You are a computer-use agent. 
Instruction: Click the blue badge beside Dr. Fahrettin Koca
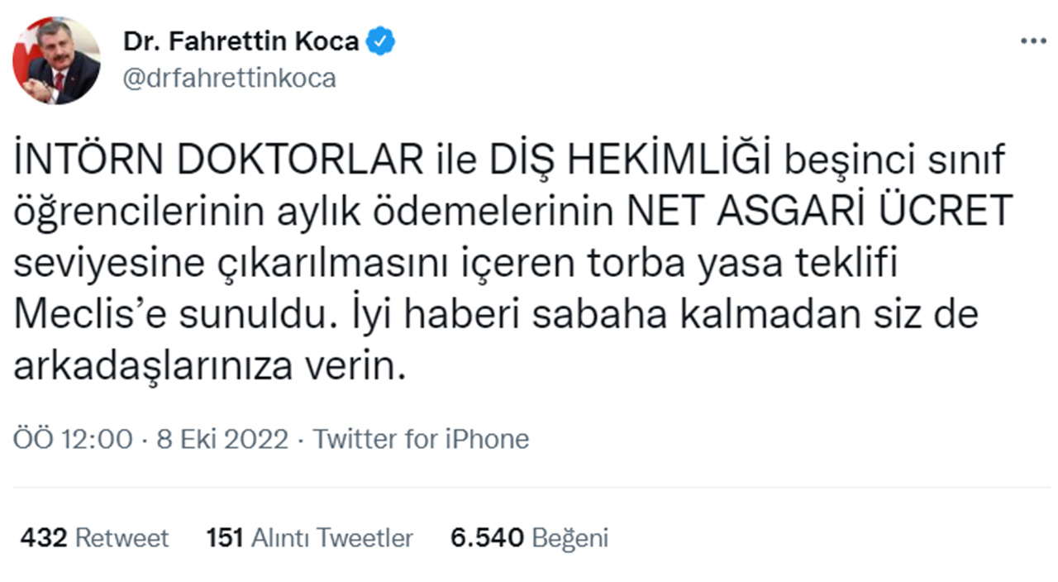click(x=381, y=41)
